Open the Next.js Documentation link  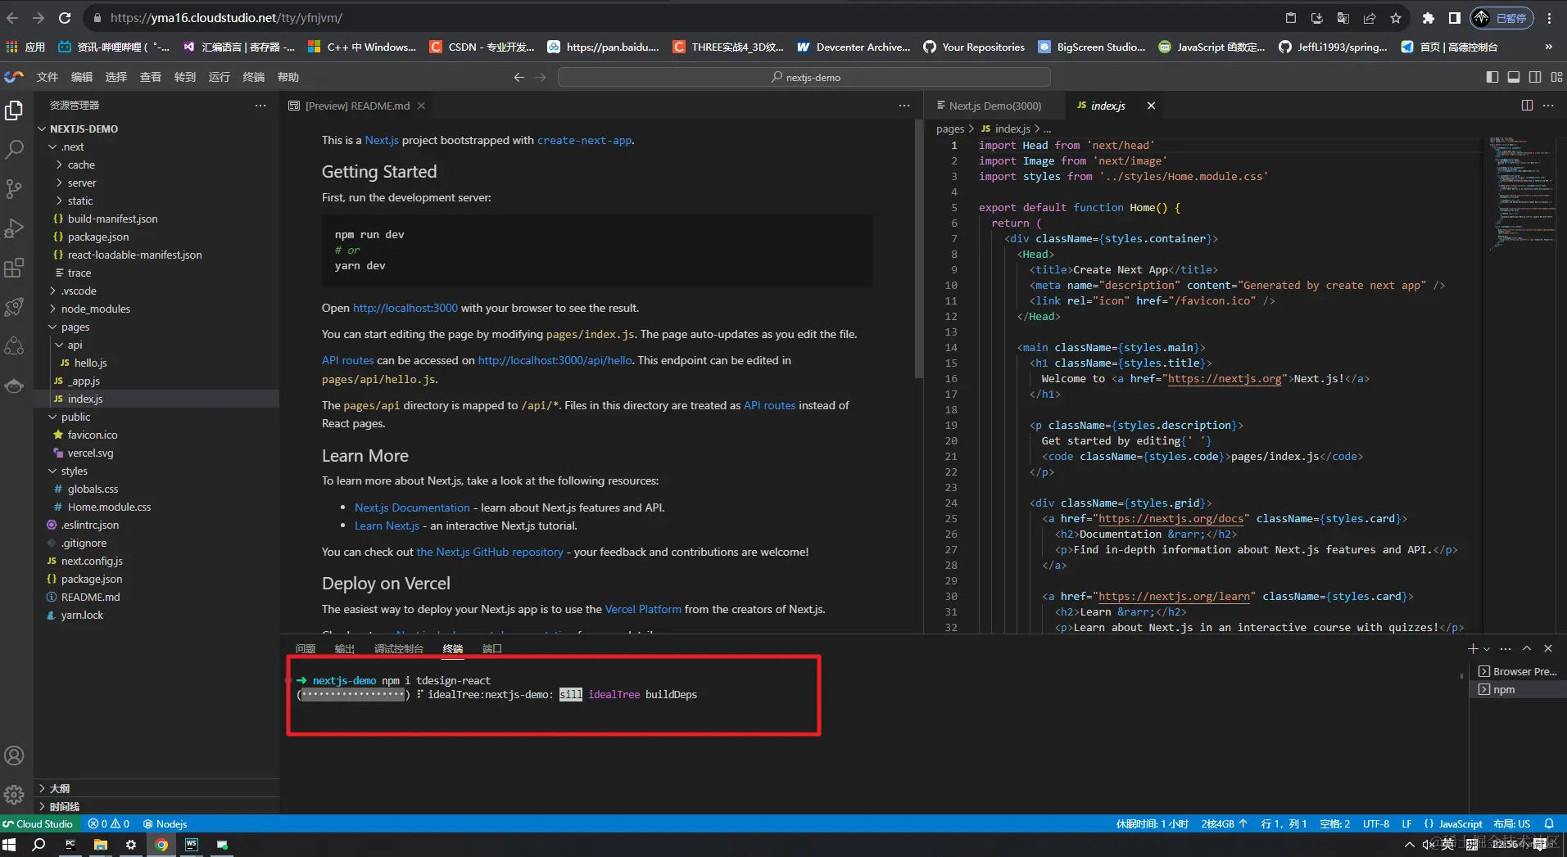pos(412,507)
